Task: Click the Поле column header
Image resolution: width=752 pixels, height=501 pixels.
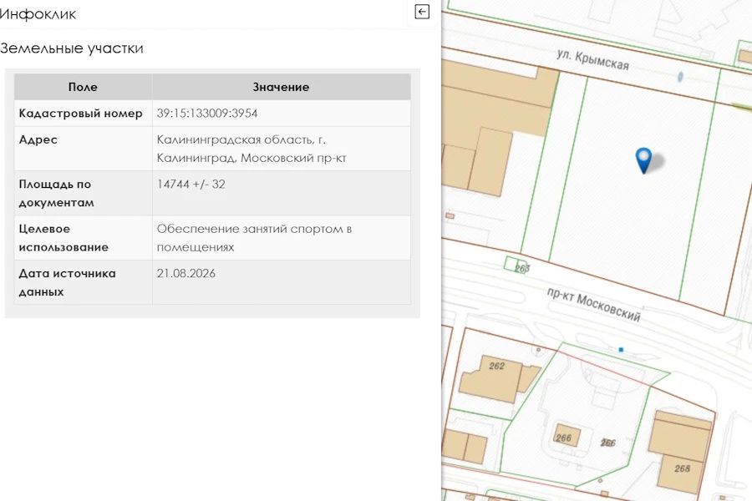Action: tap(83, 87)
